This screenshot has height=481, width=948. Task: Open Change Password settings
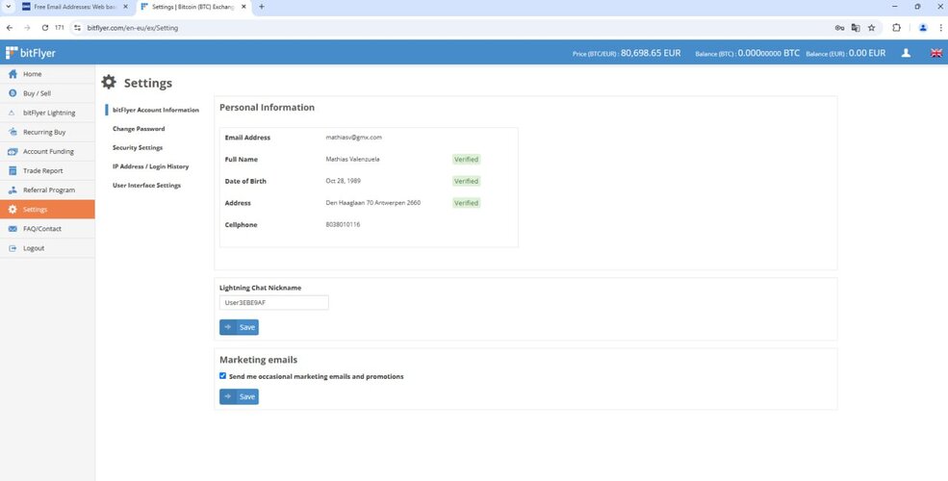[x=139, y=129]
